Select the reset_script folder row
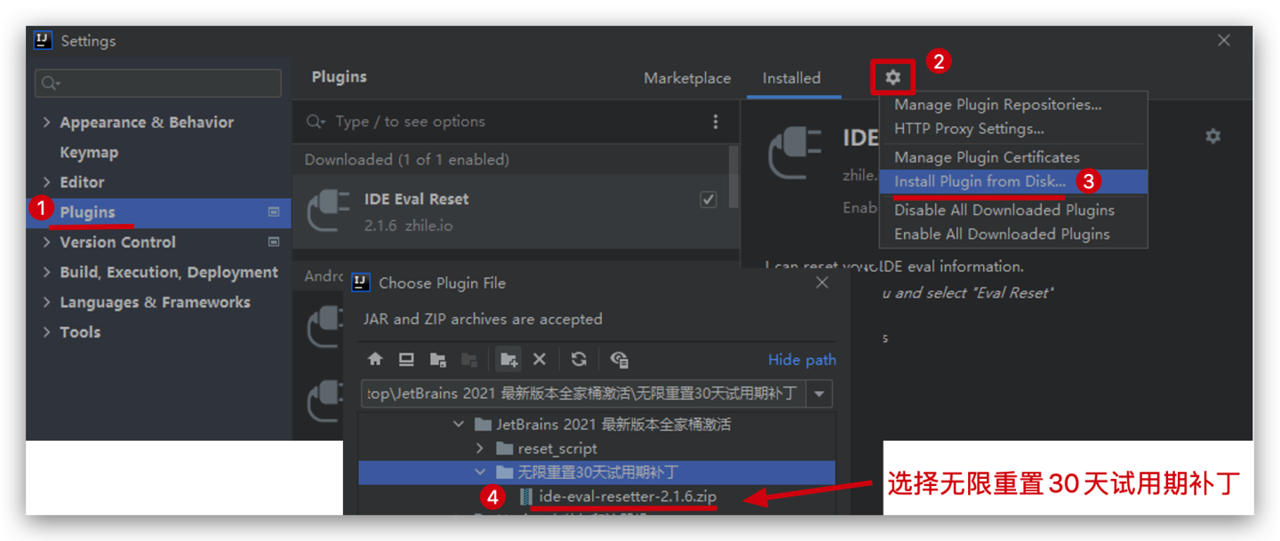The height and width of the screenshot is (541, 1280). click(596, 449)
